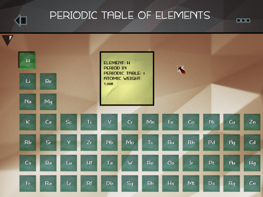Open the Hf element tile
The width and height of the screenshot is (263, 197).
tap(89, 163)
